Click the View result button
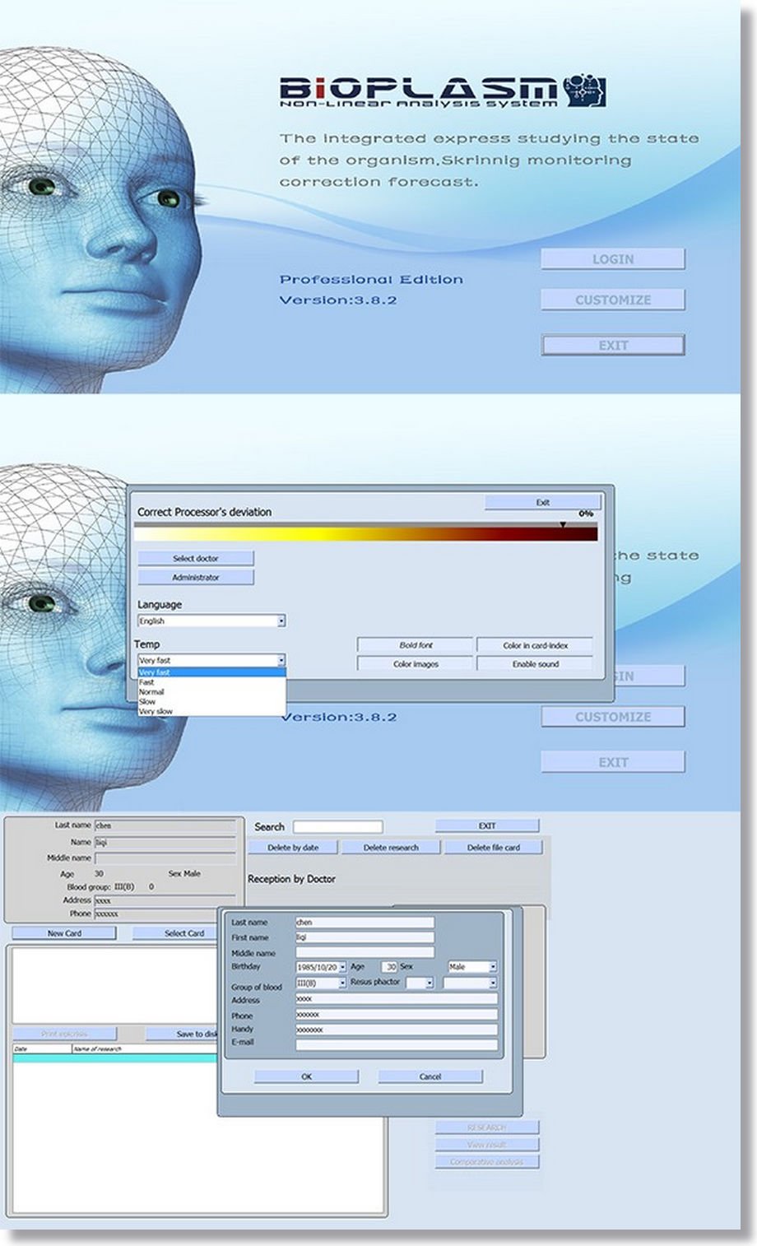The image size is (757, 1246). click(x=487, y=1145)
